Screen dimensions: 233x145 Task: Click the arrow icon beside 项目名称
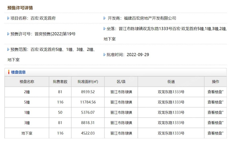coord(8,18)
